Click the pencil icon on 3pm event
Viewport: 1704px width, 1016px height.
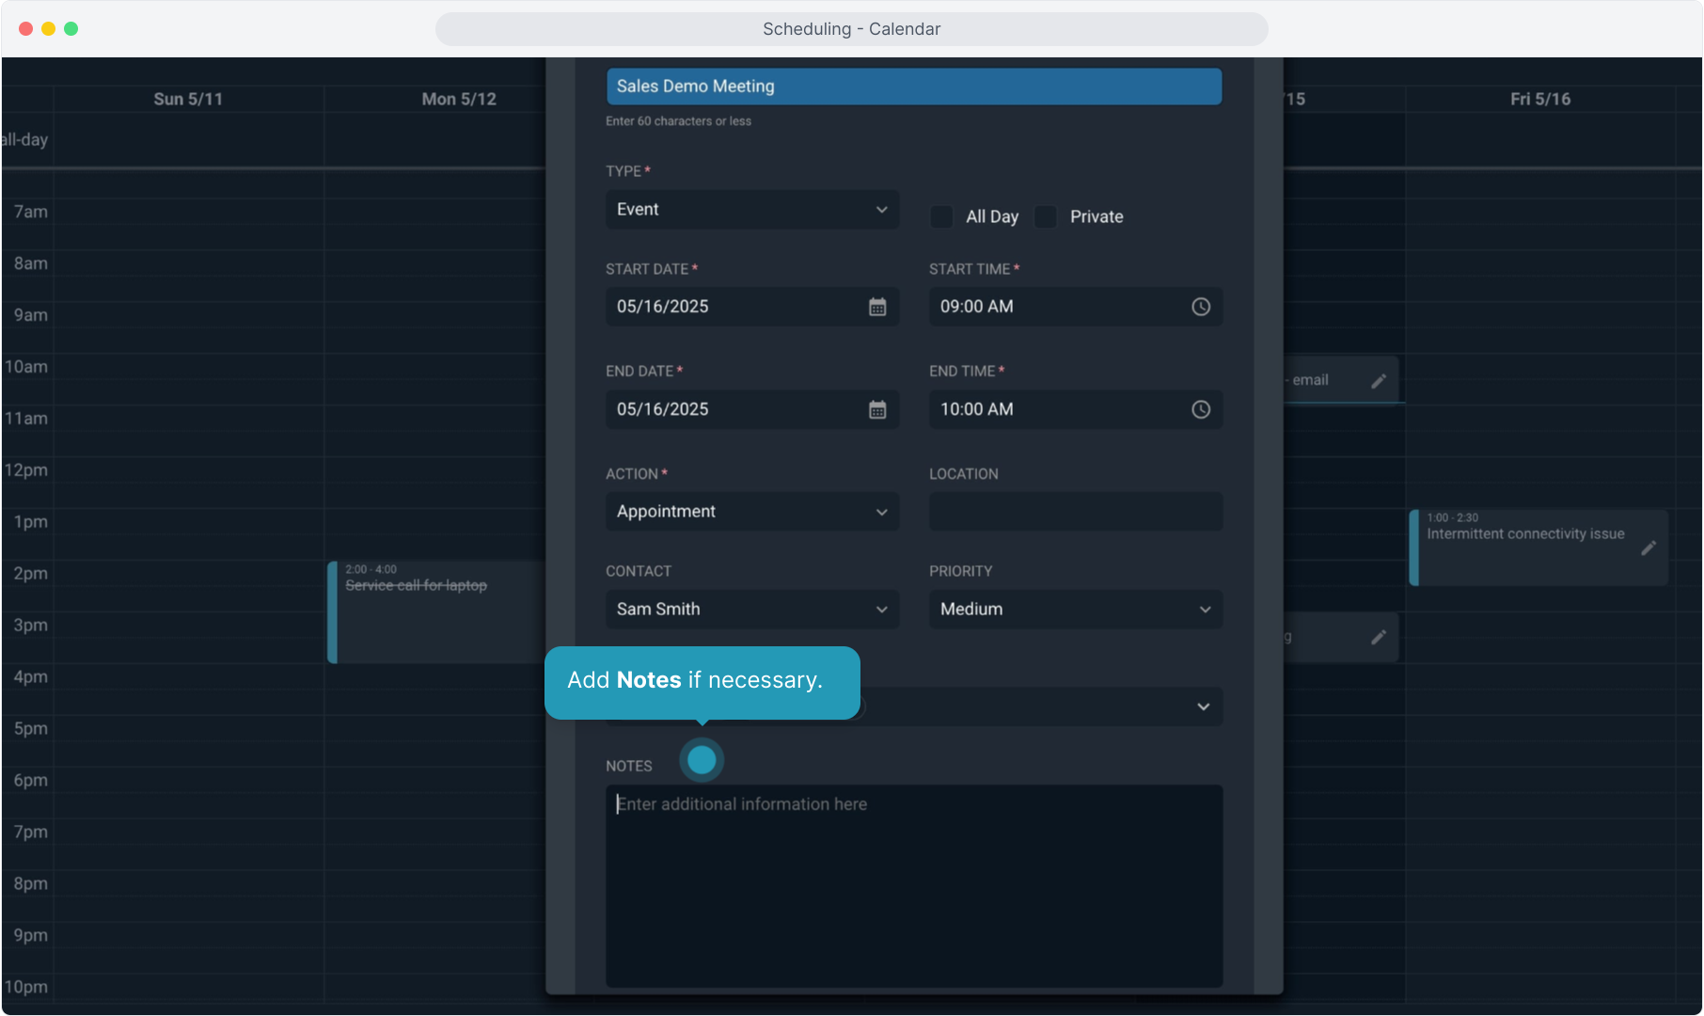pos(1378,638)
